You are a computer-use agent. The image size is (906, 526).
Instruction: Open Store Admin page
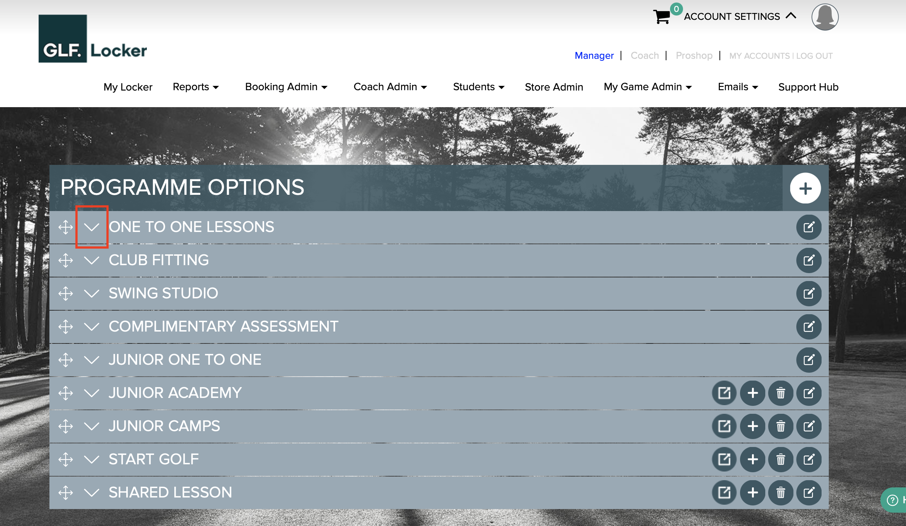[x=554, y=87]
